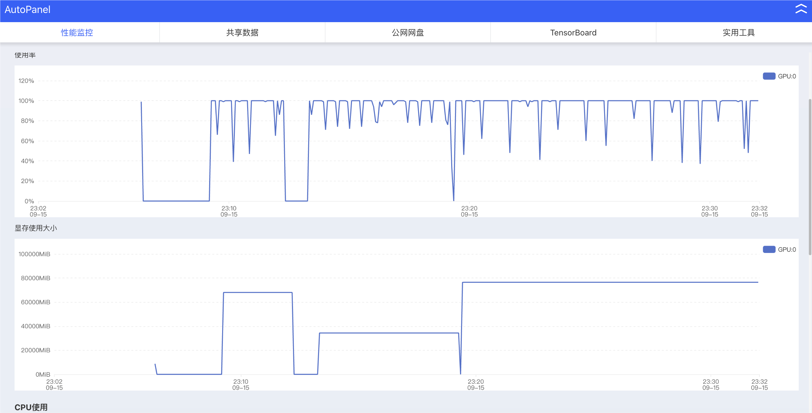Click the 显存使用大小 section heading
Viewport: 812px width, 413px height.
coord(36,228)
